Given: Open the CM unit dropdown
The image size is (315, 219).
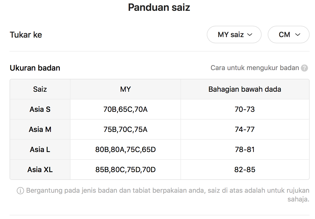Looking at the screenshot, I should click(x=289, y=35).
